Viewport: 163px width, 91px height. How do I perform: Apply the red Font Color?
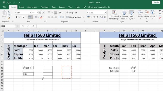pos(41,17)
